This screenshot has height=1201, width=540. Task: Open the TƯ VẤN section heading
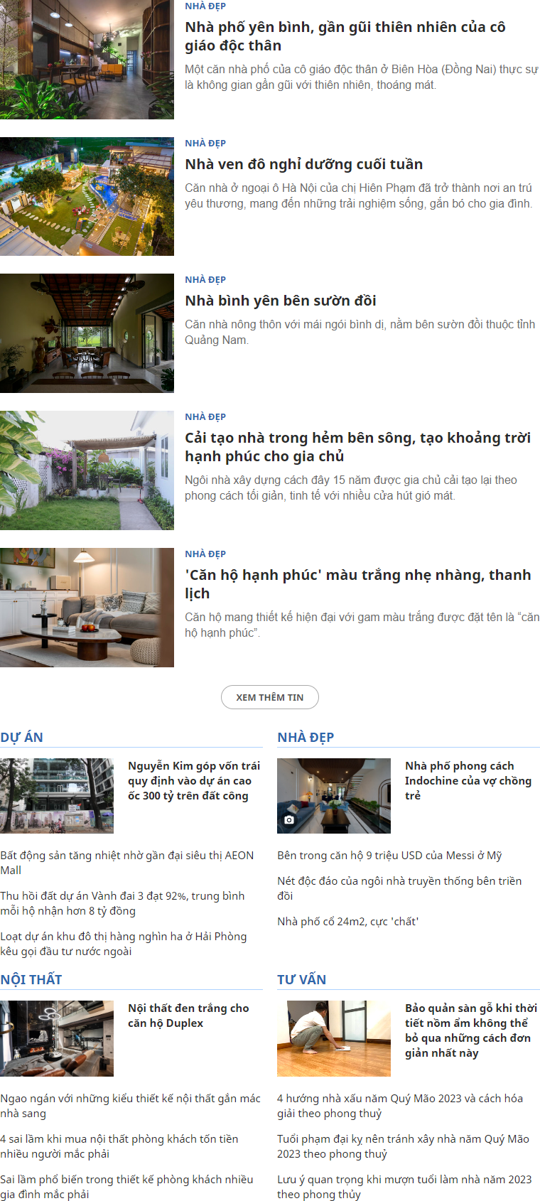302,979
